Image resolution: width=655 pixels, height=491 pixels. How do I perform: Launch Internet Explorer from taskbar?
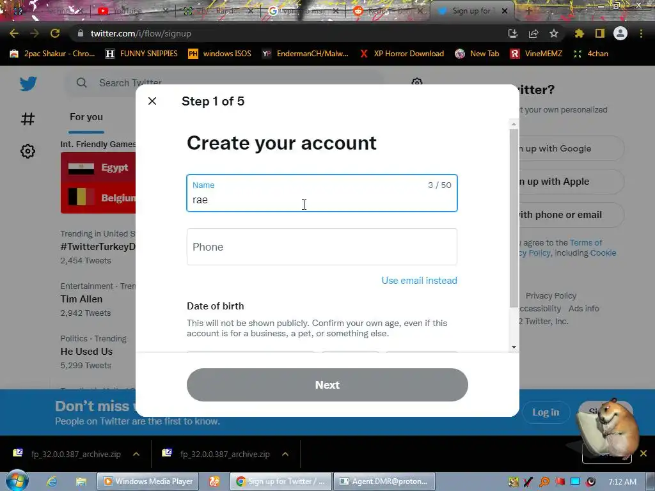(52, 481)
